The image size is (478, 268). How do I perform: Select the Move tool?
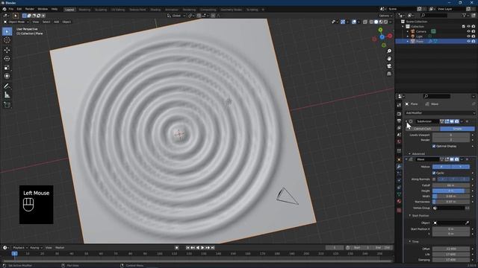click(7, 50)
